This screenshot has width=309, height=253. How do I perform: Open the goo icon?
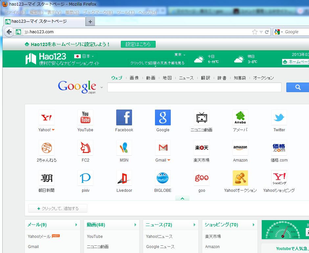click(x=202, y=178)
